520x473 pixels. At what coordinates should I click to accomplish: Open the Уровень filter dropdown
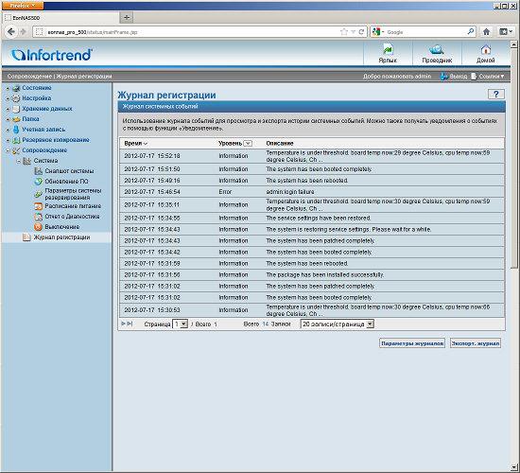[x=248, y=144]
